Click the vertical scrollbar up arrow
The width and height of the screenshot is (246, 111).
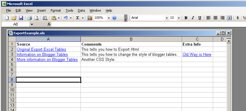click(229, 41)
